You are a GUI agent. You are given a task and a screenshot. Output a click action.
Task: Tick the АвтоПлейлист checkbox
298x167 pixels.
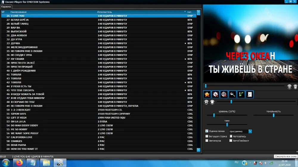coord(231,141)
